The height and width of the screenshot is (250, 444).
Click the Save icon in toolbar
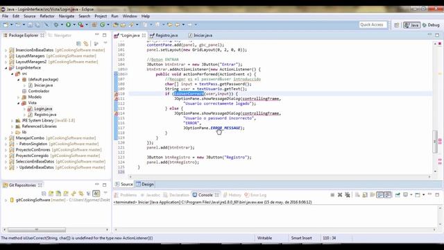[x=30, y=25]
